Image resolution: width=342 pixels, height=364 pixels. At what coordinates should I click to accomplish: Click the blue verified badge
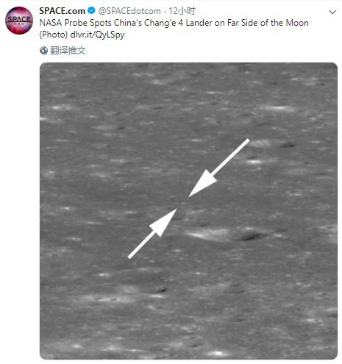(x=92, y=10)
